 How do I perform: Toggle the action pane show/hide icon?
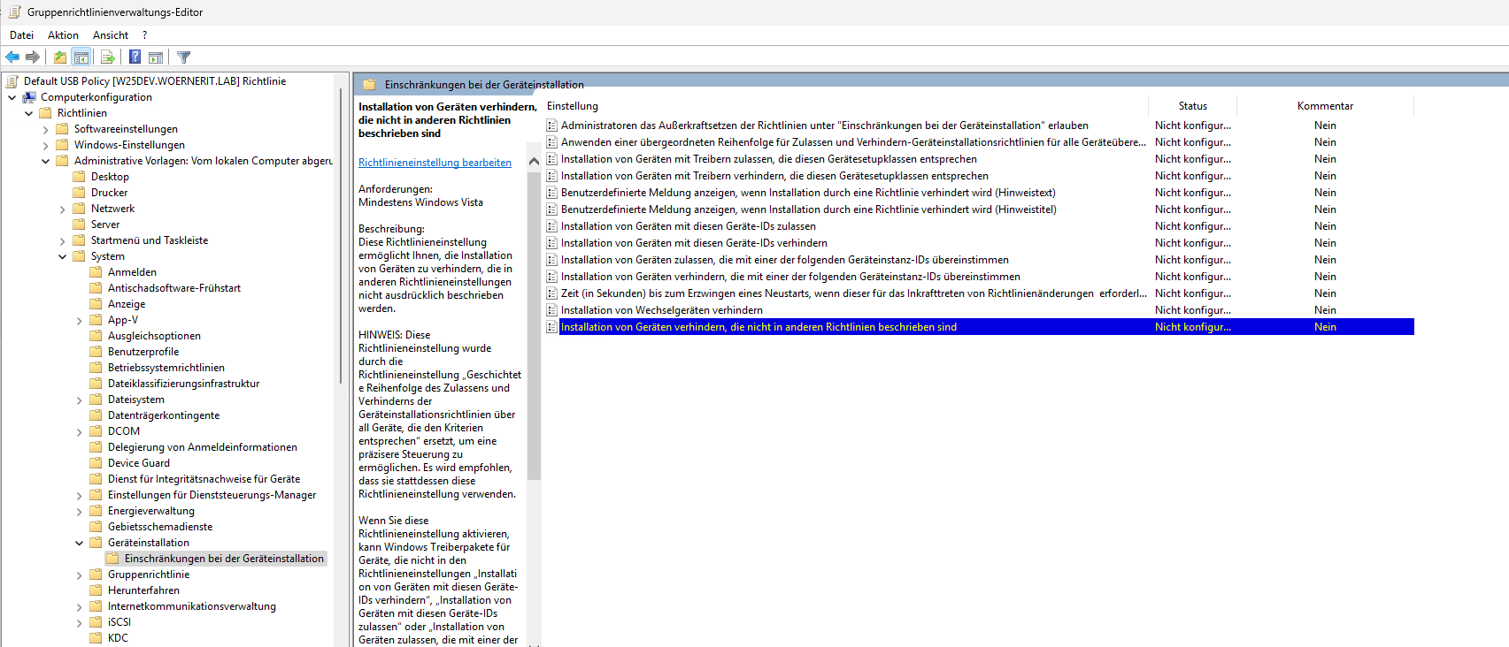pyautogui.click(x=156, y=57)
